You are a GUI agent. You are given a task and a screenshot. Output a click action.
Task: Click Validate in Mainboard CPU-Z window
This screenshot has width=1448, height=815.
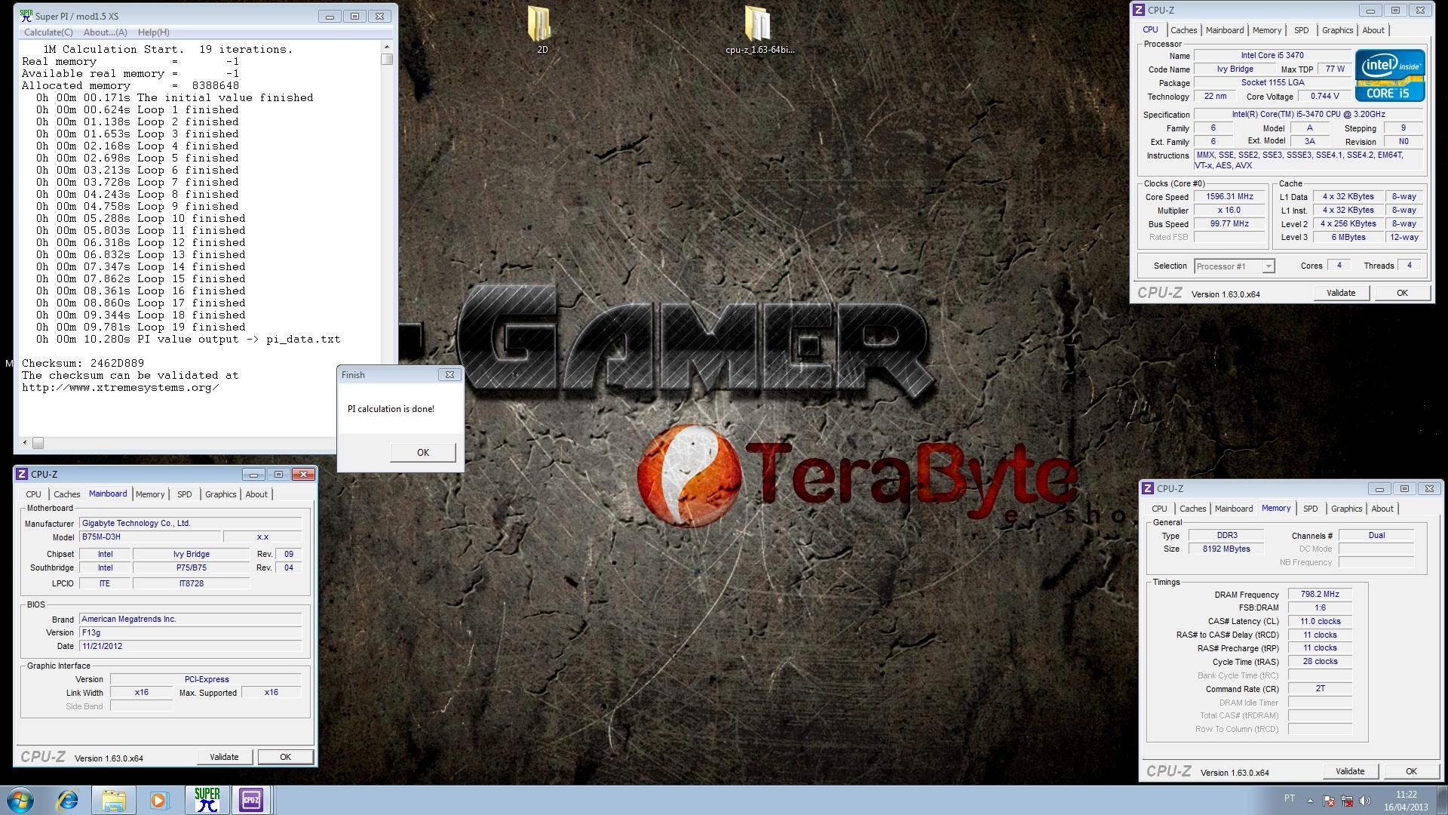tap(224, 757)
